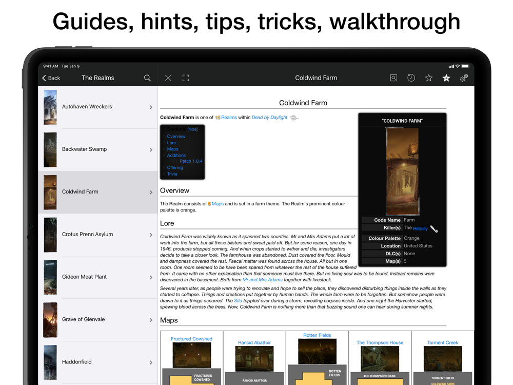The width and height of the screenshot is (513, 385).
Task: Expand chevron beside Haddonfield
Action: (151, 362)
